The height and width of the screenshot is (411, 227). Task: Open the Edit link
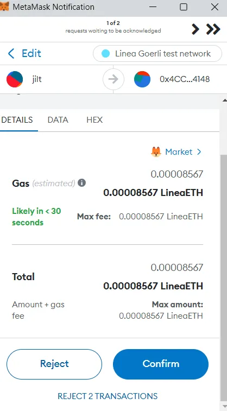point(31,53)
